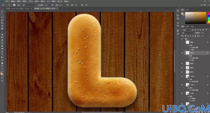
Task: Filter layers by type layers (T icon)
Action: 198,30
